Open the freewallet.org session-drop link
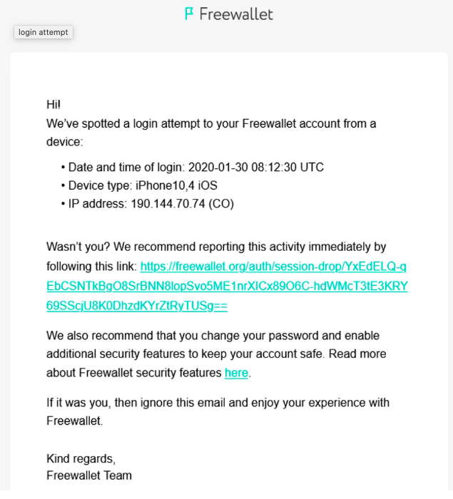Viewport: 453px width, 499px height. tap(273, 267)
